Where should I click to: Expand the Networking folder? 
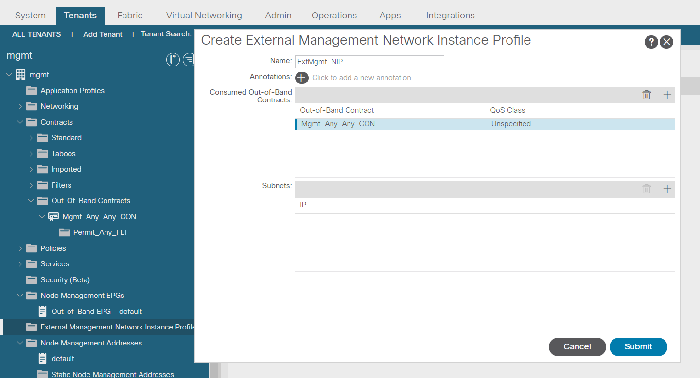pos(20,106)
